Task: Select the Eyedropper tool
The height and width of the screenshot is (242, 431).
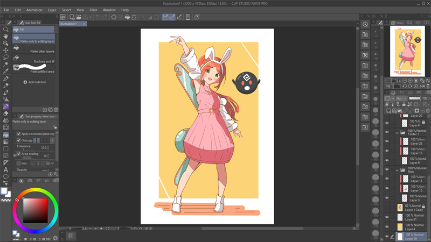Action: pos(6,71)
